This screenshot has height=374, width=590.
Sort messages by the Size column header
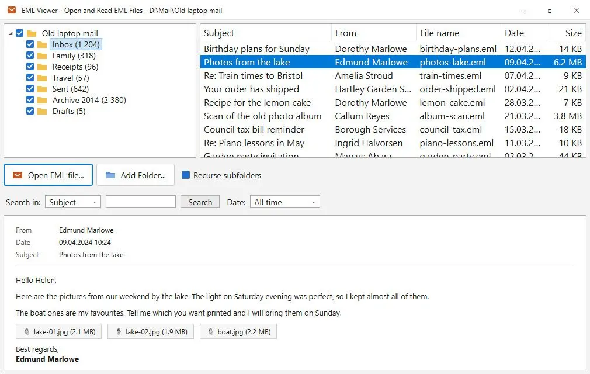pyautogui.click(x=566, y=33)
